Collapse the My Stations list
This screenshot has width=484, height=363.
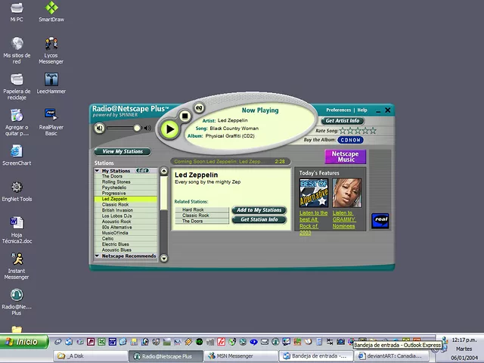pos(98,171)
